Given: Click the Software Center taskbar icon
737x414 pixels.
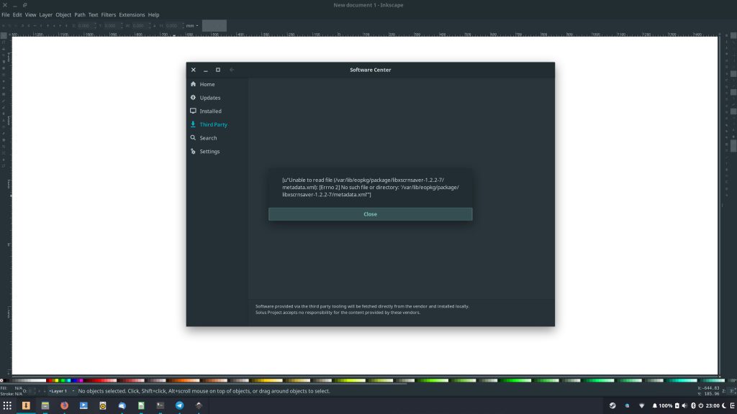Looking at the screenshot, I should click(26, 405).
